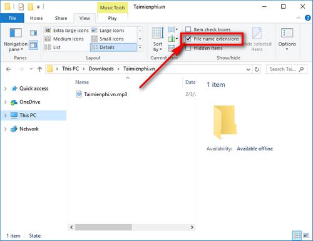Viewport: 313px width, 241px height.
Task: Expand the Quick access tree node
Action: [x=6, y=89]
